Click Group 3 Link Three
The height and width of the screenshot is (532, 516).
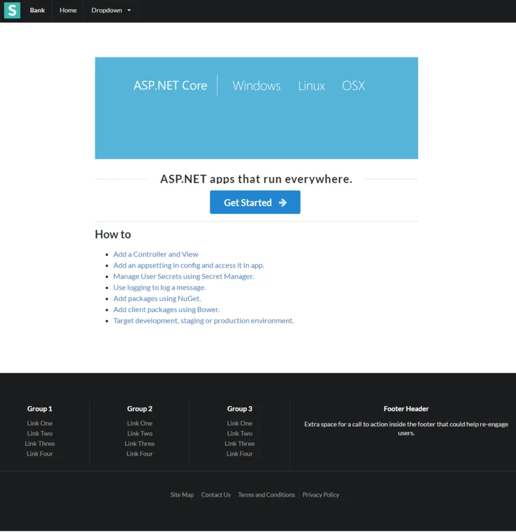tap(240, 444)
